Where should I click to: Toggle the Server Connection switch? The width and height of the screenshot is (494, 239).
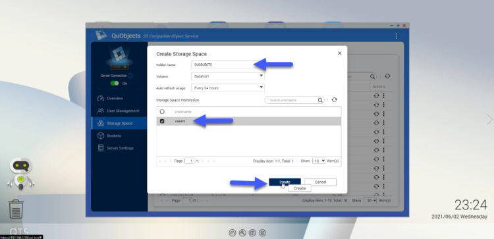tap(115, 83)
